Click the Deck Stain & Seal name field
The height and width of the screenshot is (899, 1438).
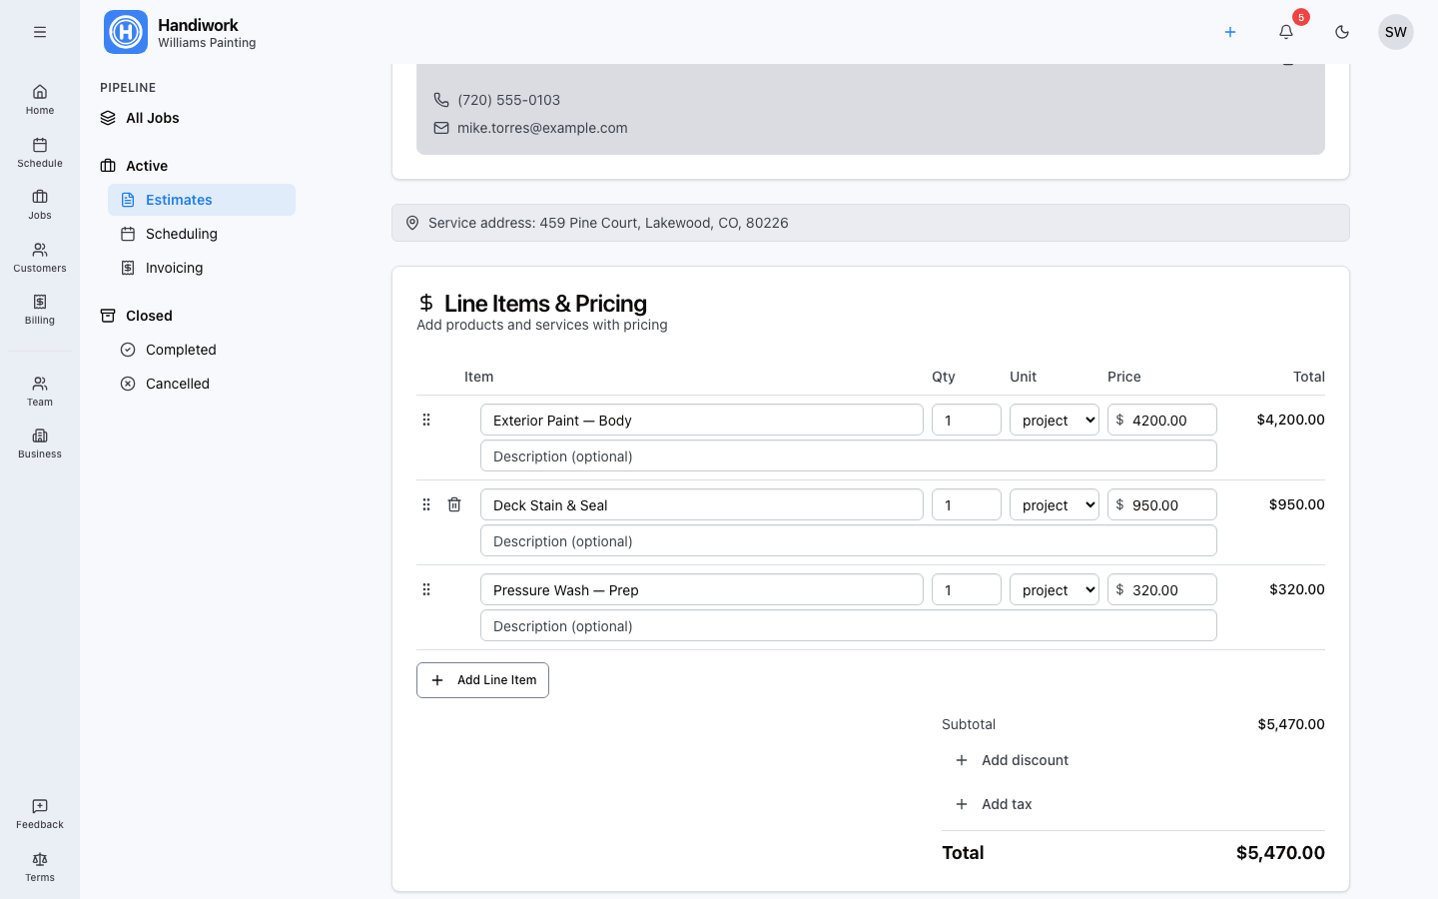(x=702, y=504)
